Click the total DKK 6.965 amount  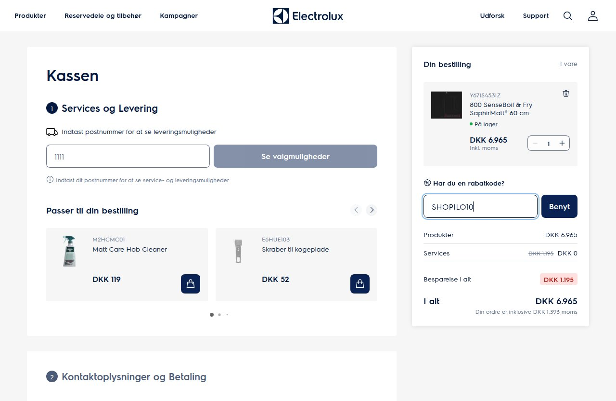(556, 301)
